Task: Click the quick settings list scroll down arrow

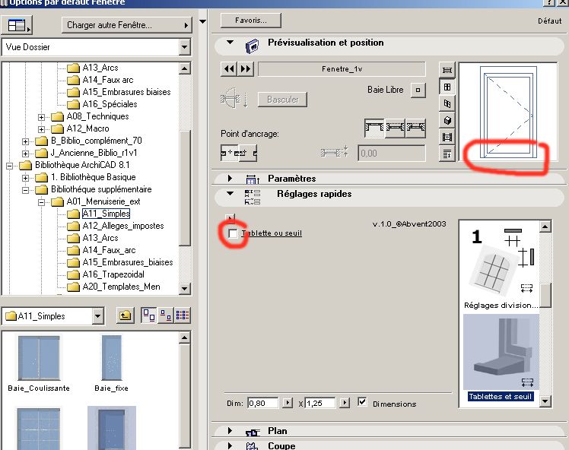Action: click(545, 401)
